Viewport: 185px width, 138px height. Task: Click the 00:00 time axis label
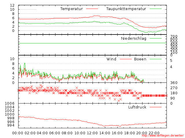tap(18, 133)
